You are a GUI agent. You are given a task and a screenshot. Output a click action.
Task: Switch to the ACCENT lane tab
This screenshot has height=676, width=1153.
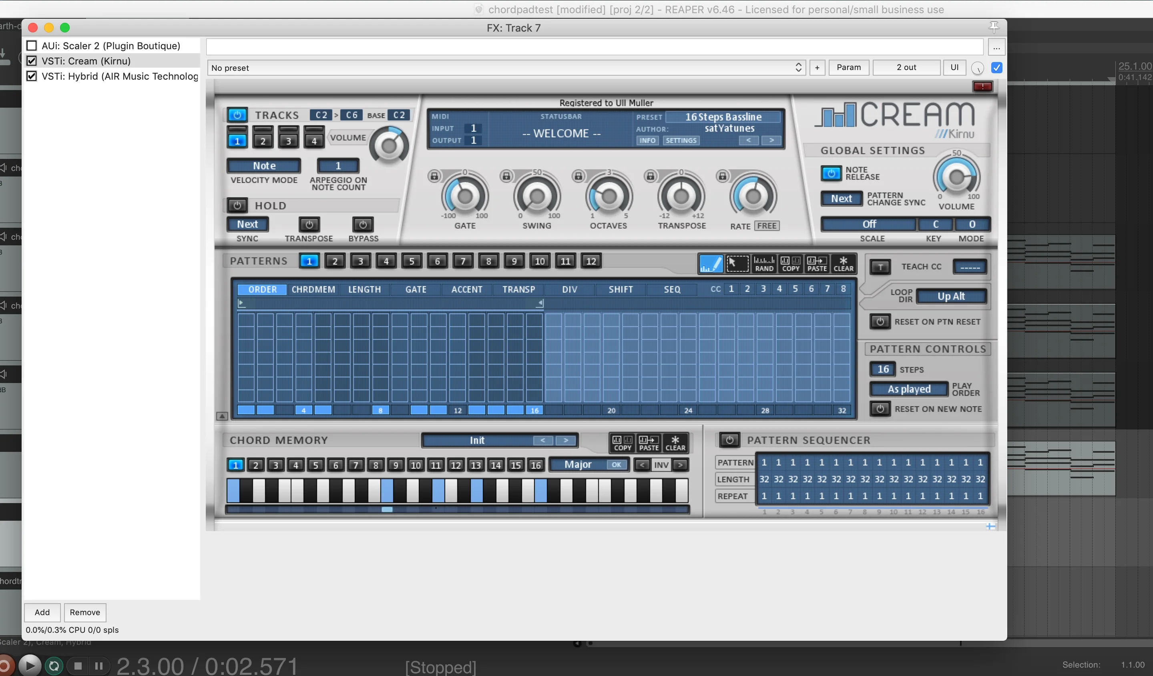(x=467, y=289)
